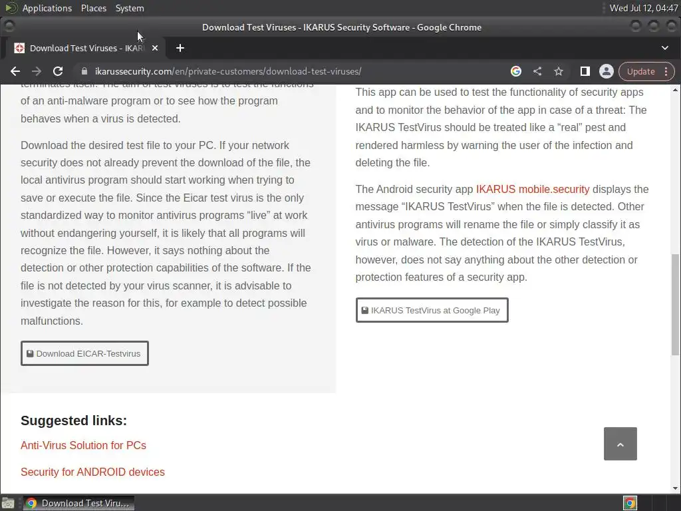Download the EICAR-Testvirus file
The width and height of the screenshot is (681, 511).
click(84, 353)
